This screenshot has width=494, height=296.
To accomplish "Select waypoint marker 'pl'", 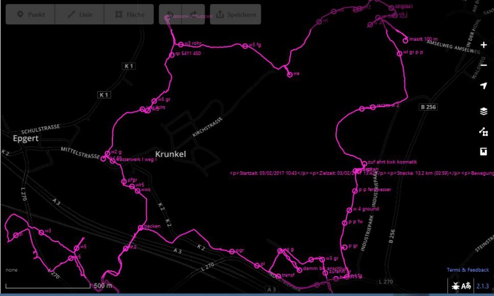I will coord(257,265).
